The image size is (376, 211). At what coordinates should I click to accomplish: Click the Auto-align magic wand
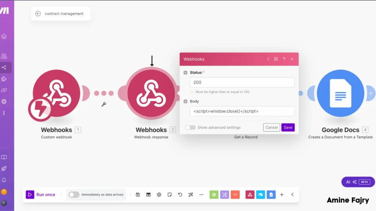point(191,195)
